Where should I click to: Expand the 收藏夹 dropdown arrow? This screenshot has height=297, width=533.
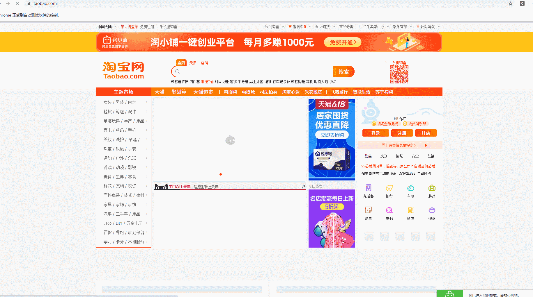(x=334, y=26)
